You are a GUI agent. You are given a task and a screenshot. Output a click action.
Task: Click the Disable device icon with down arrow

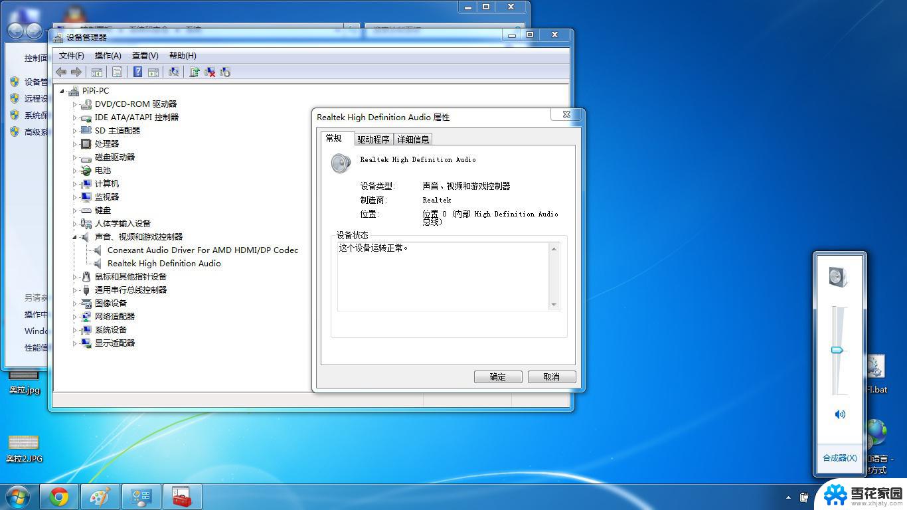[x=225, y=72]
